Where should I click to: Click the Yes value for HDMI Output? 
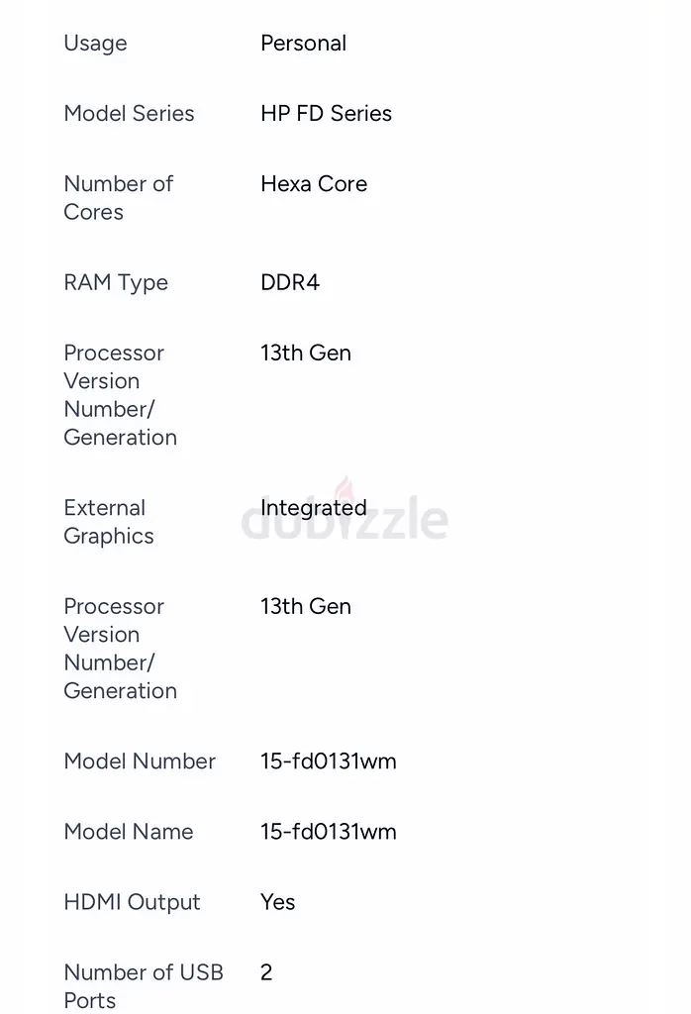[x=278, y=902]
